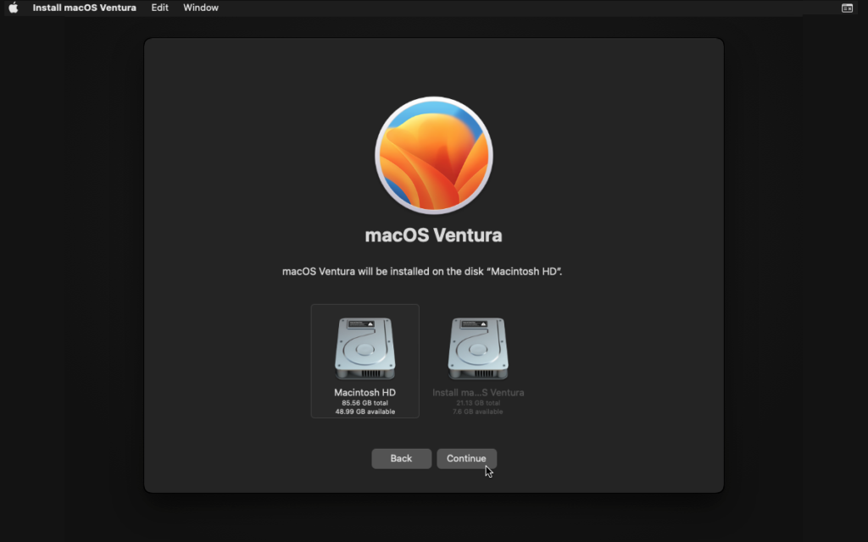Click the Install macOS Ventura disk icon

click(478, 348)
